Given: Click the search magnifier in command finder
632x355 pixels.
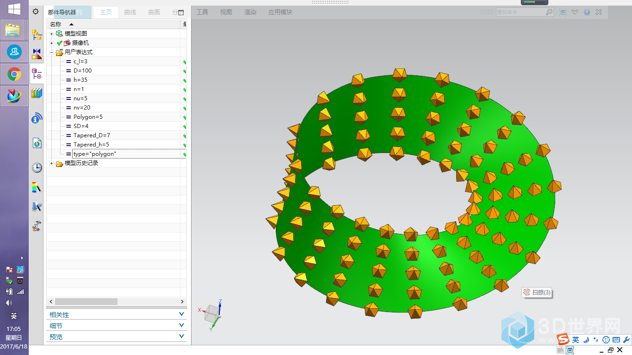Looking at the screenshot, I should point(549,12).
